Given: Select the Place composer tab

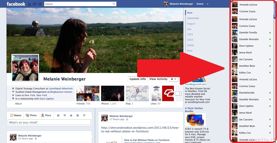Looking at the screenshot, I should (46, 115).
